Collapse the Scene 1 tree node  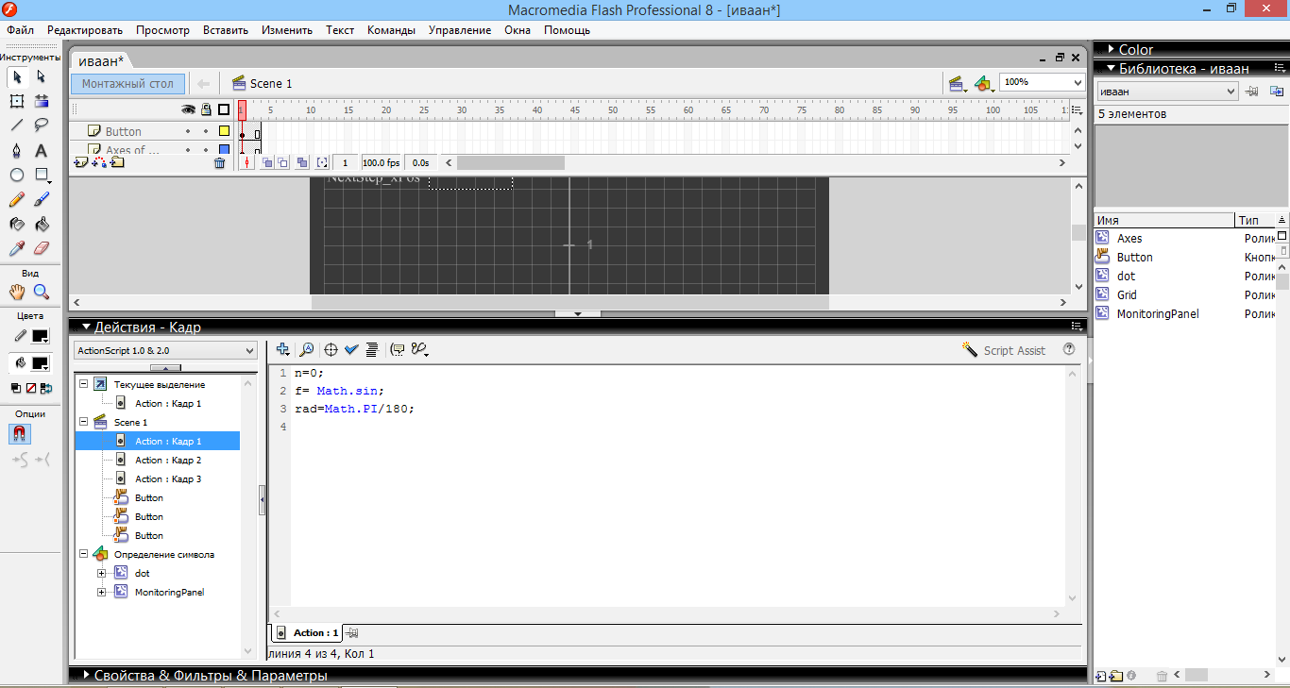point(83,422)
